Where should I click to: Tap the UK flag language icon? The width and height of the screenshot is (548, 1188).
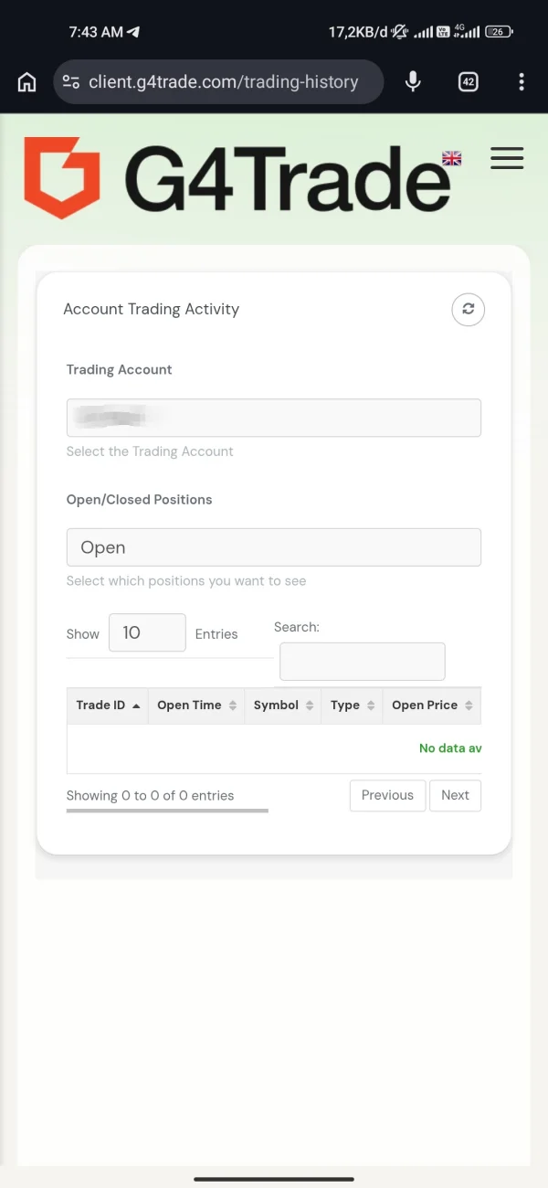coord(451,158)
